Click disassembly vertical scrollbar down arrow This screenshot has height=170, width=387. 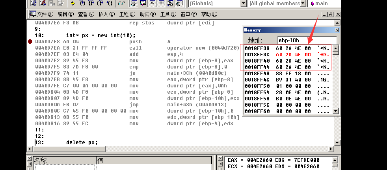(337, 143)
